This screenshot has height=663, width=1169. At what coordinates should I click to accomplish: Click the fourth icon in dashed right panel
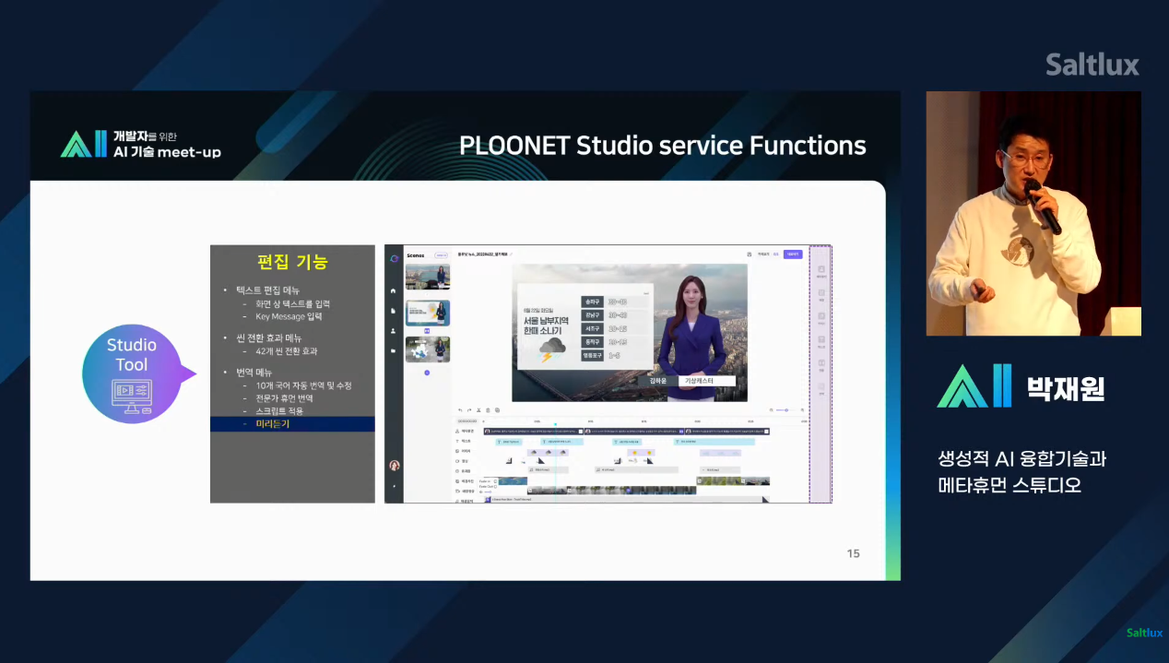(821, 339)
